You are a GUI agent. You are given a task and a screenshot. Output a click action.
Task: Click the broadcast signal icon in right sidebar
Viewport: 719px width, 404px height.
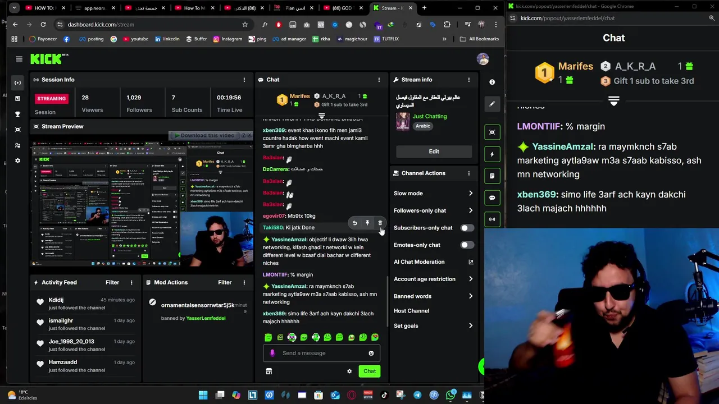(492, 219)
